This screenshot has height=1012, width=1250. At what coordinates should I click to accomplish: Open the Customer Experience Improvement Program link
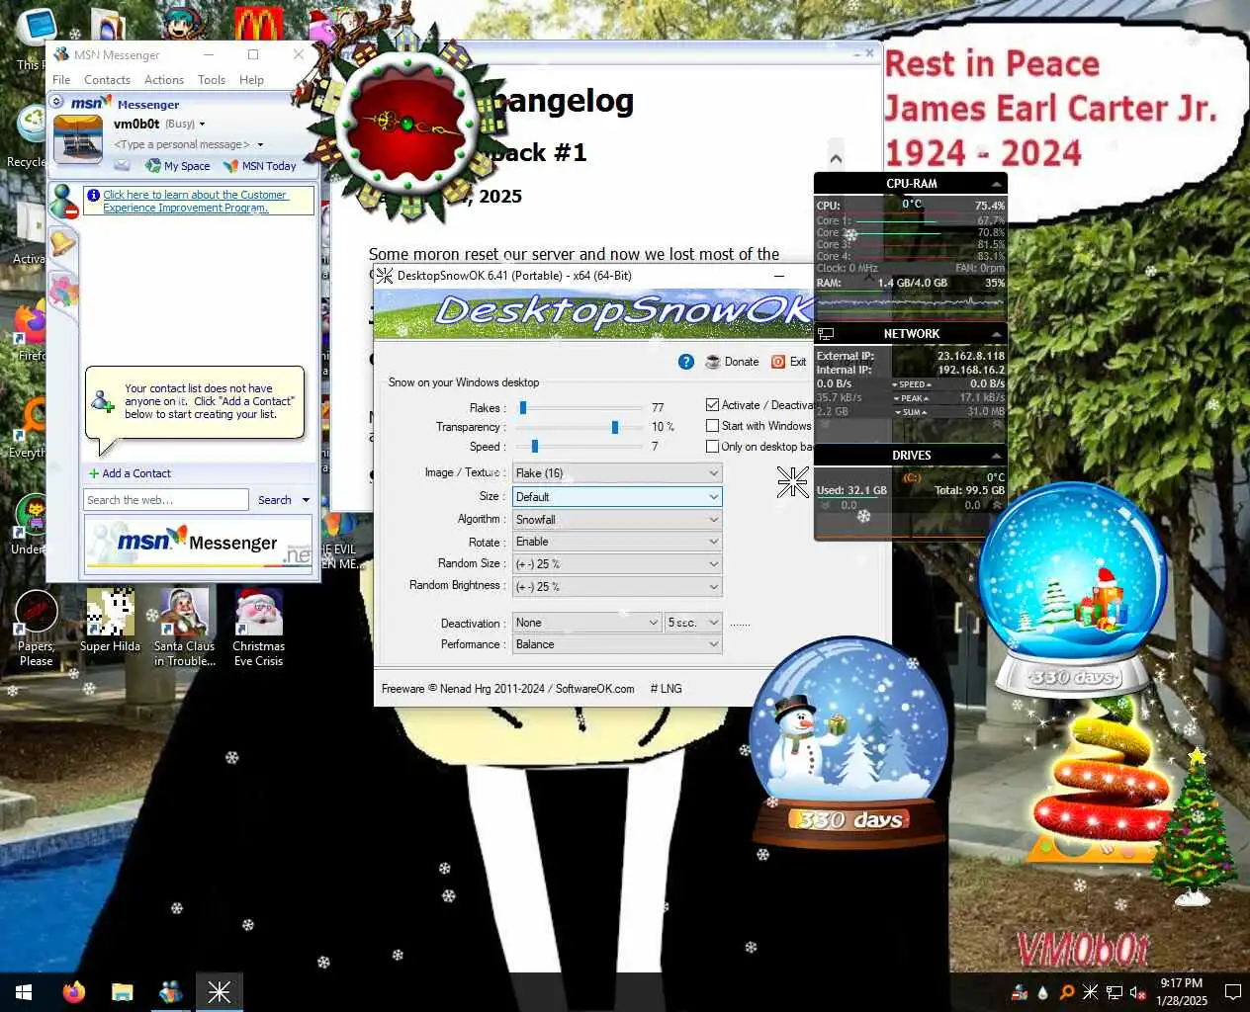[x=195, y=202]
